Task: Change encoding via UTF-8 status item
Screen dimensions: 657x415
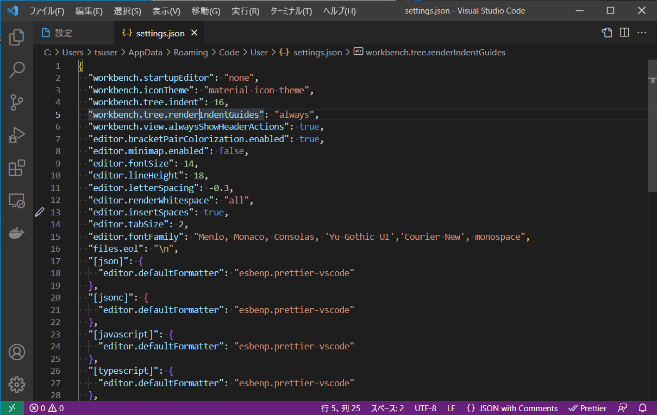Action: (x=425, y=408)
